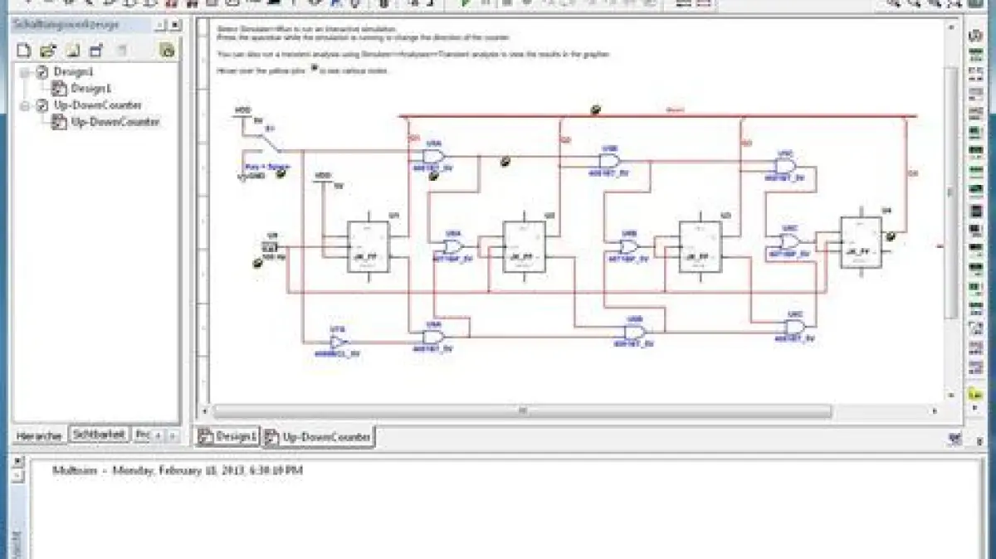Click the yellow probe icon at bottom of right toolbar

pyautogui.click(x=976, y=394)
